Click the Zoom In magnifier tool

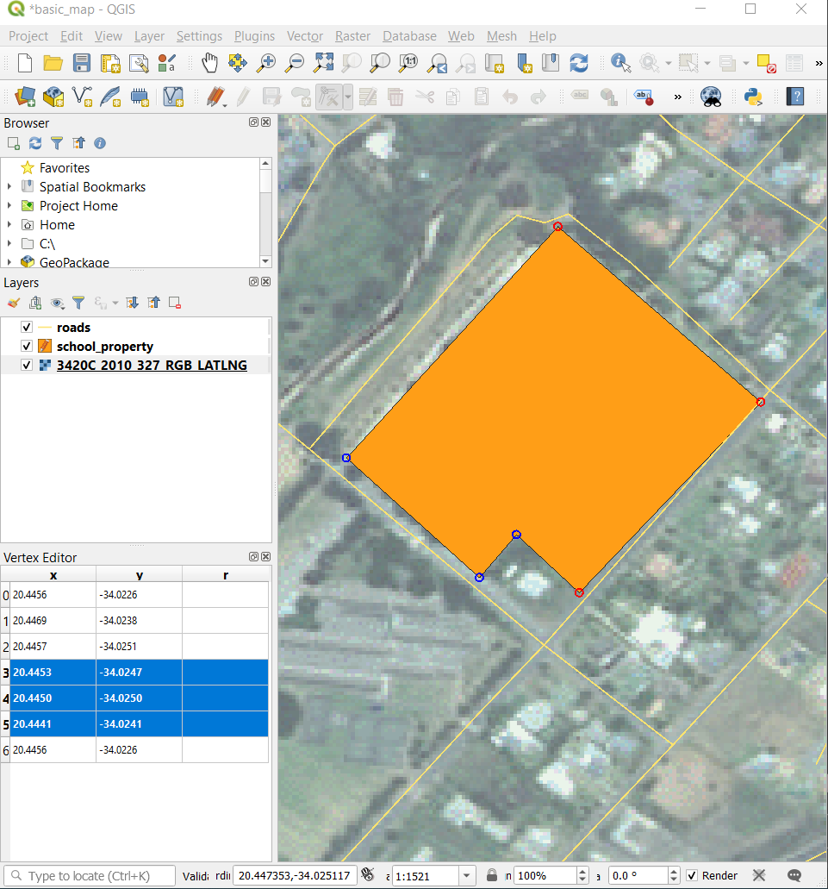click(267, 63)
